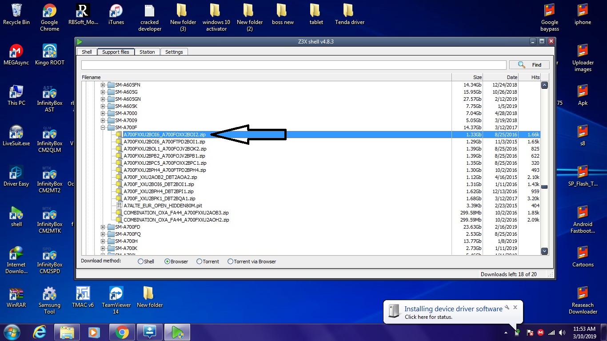Select Torrent via Browser download method
607x341 pixels.
pyautogui.click(x=252, y=262)
